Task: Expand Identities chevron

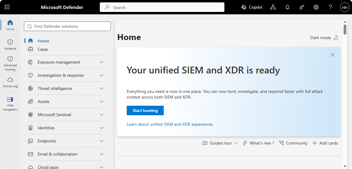Action: [102, 128]
